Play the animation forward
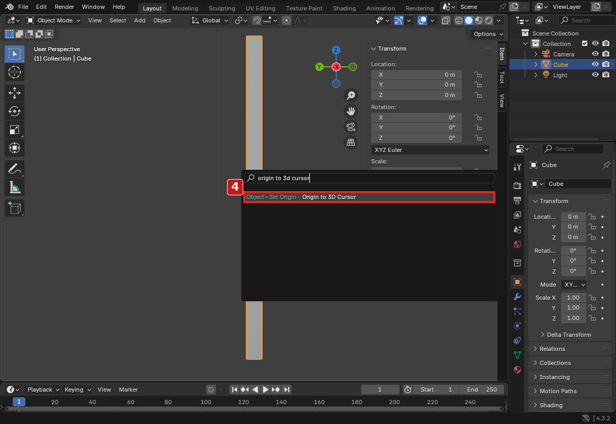 [x=266, y=390]
